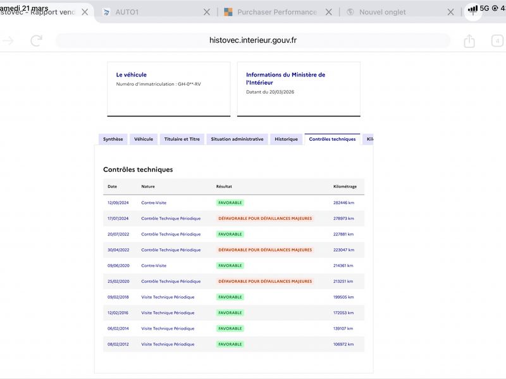Tap the Share icon in toolbar
The height and width of the screenshot is (379, 506).
pos(469,41)
